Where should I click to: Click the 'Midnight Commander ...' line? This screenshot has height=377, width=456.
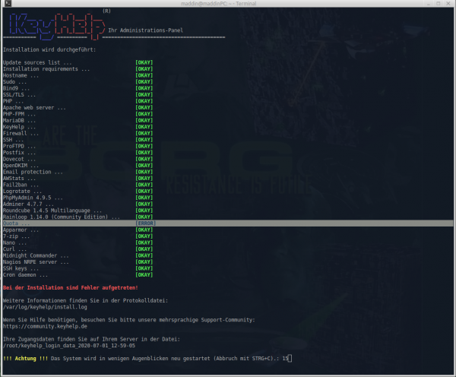click(36, 255)
